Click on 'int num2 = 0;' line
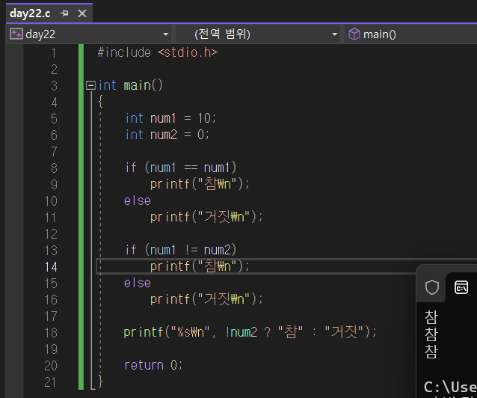477x398 pixels. click(x=167, y=135)
